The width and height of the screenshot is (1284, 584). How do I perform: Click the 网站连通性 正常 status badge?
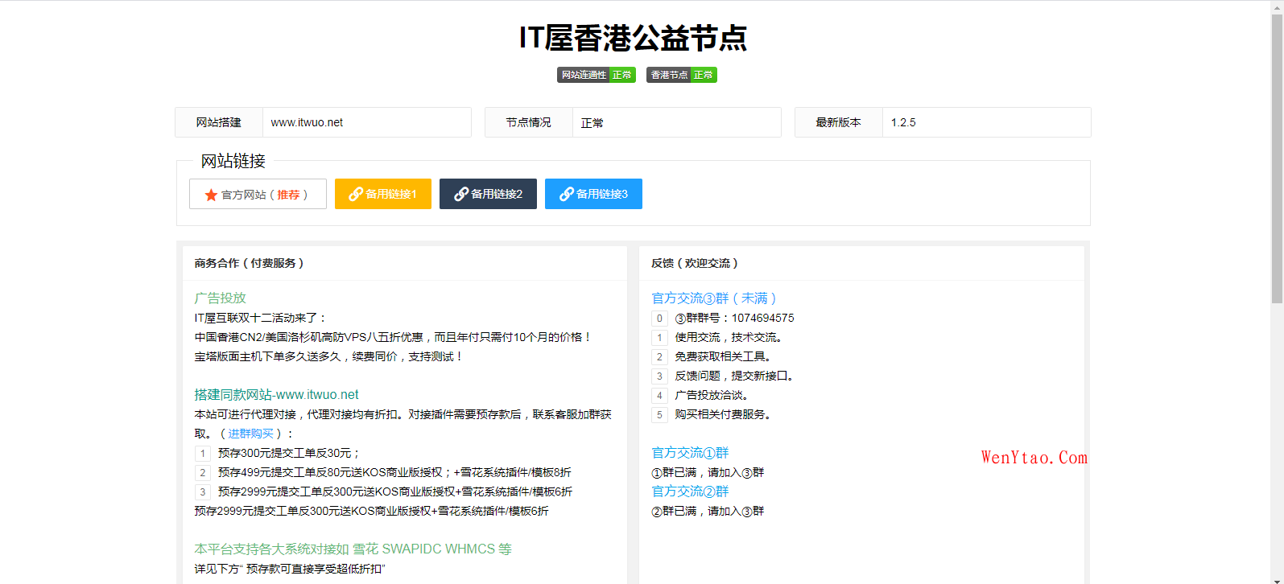click(597, 75)
